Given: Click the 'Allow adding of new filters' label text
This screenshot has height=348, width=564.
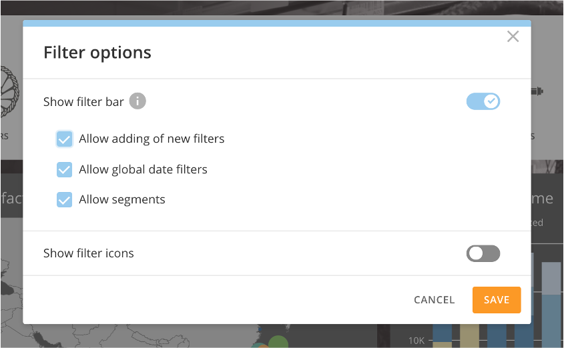Looking at the screenshot, I should click(152, 139).
